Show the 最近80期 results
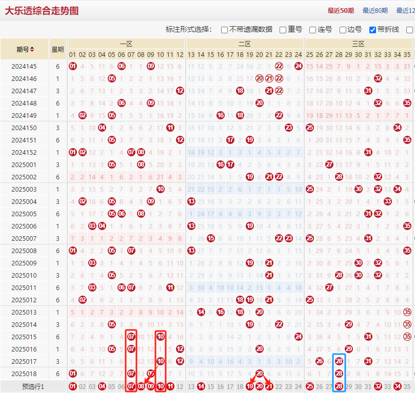 click(375, 10)
